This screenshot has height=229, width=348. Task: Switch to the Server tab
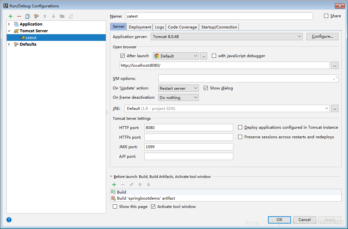(119, 27)
